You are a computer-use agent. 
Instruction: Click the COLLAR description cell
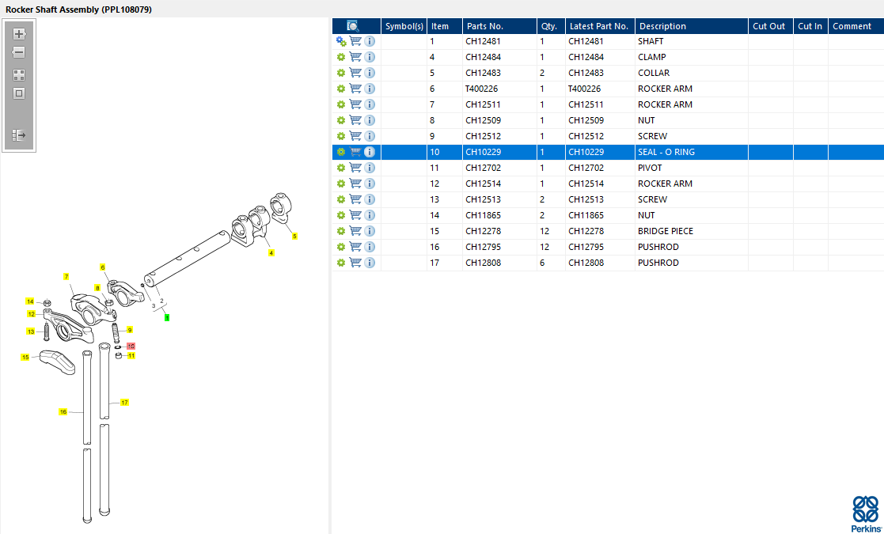[x=691, y=73]
